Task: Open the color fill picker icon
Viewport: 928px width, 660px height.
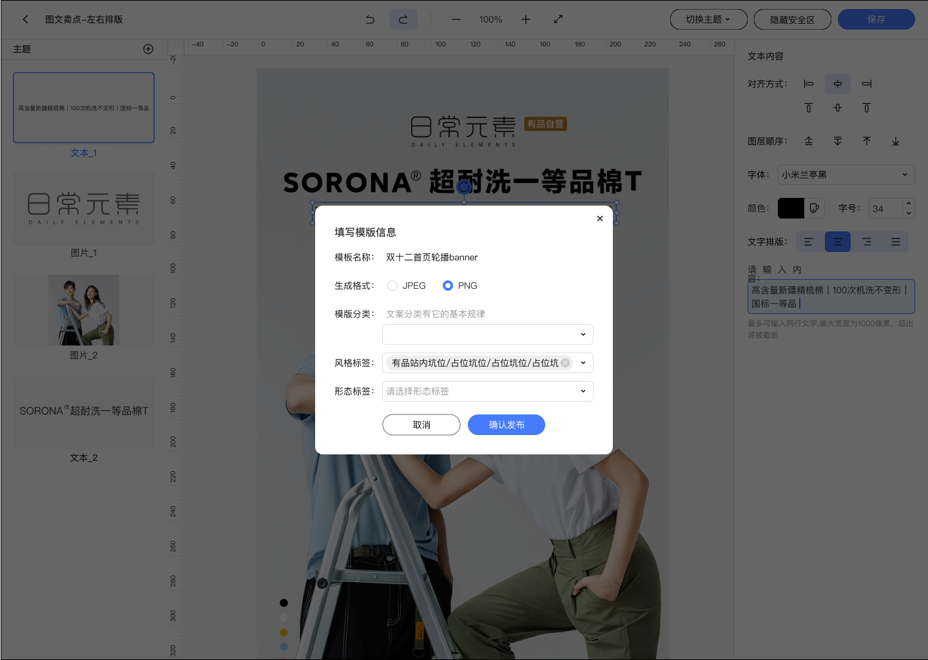Action: click(815, 208)
